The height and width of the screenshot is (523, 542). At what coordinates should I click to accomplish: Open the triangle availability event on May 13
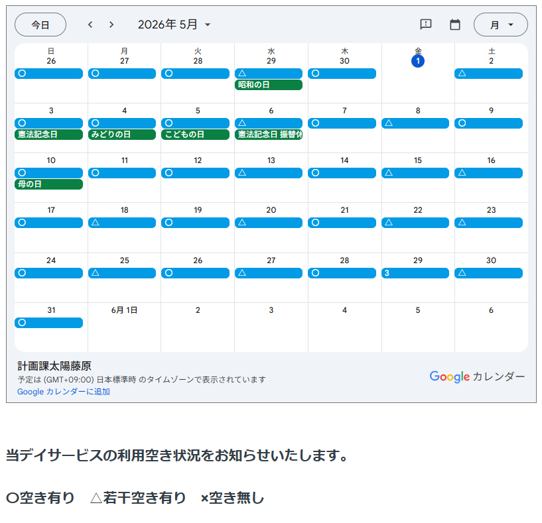tap(269, 173)
